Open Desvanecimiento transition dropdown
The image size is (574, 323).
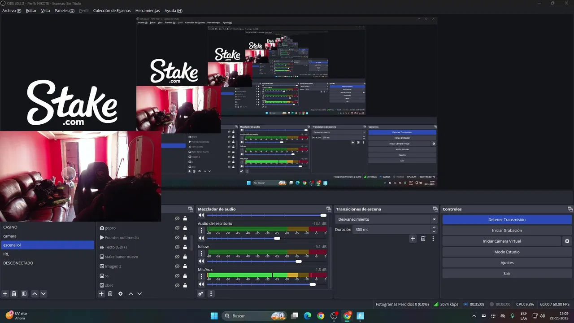386,219
